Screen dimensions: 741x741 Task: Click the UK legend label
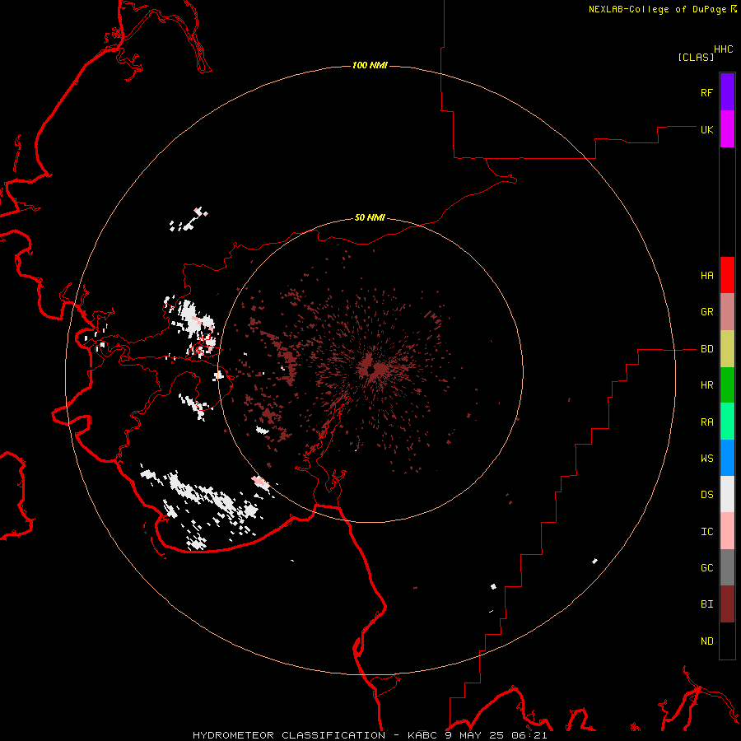point(706,129)
